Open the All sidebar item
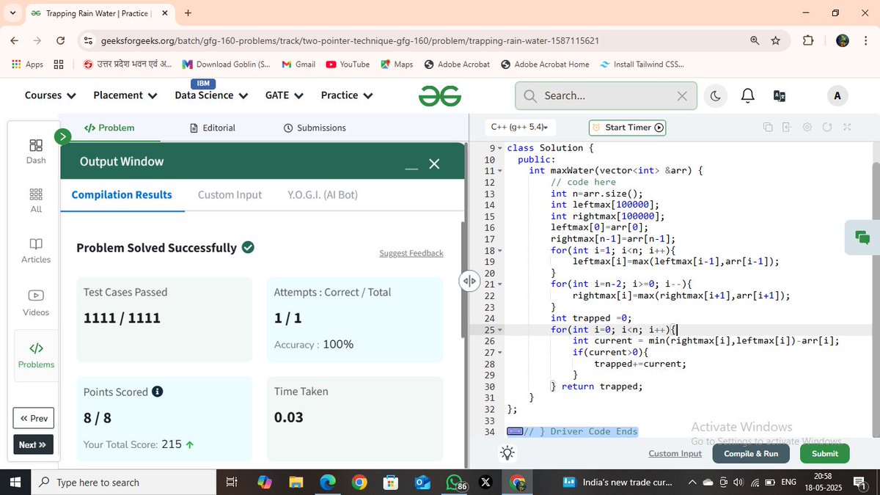The width and height of the screenshot is (880, 495). point(36,201)
